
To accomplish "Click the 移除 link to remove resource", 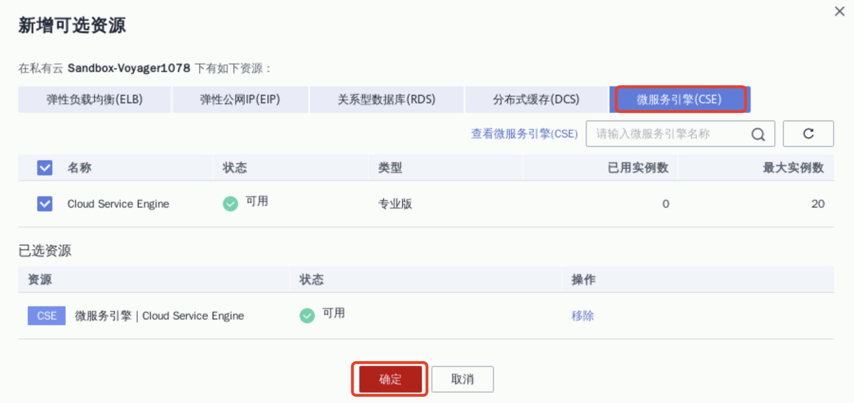I will pos(582,316).
